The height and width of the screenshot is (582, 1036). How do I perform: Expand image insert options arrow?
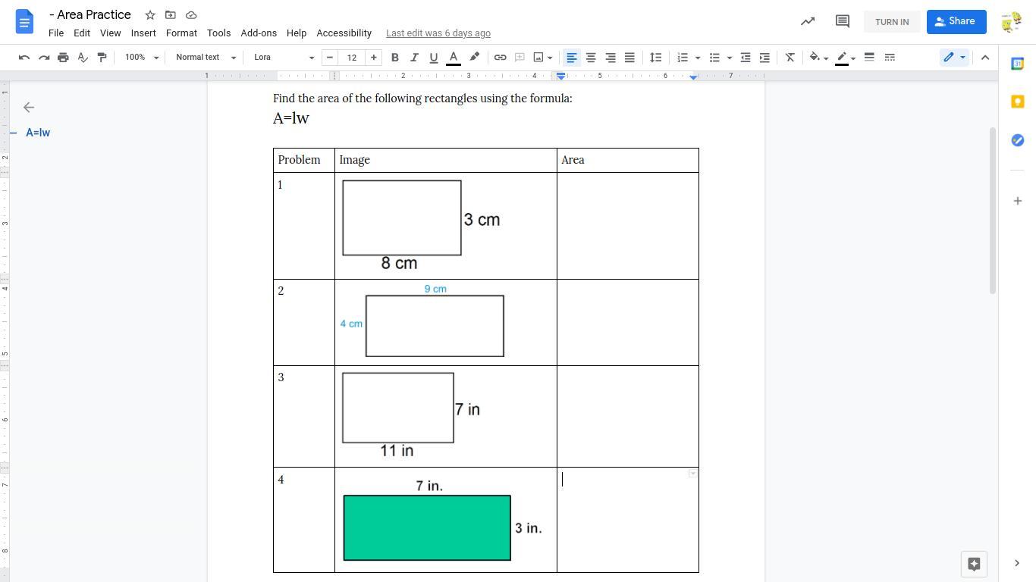[550, 58]
